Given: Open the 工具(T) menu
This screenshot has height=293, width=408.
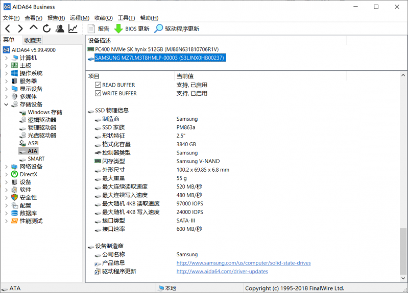Looking at the screenshot, I should pyautogui.click(x=127, y=18).
